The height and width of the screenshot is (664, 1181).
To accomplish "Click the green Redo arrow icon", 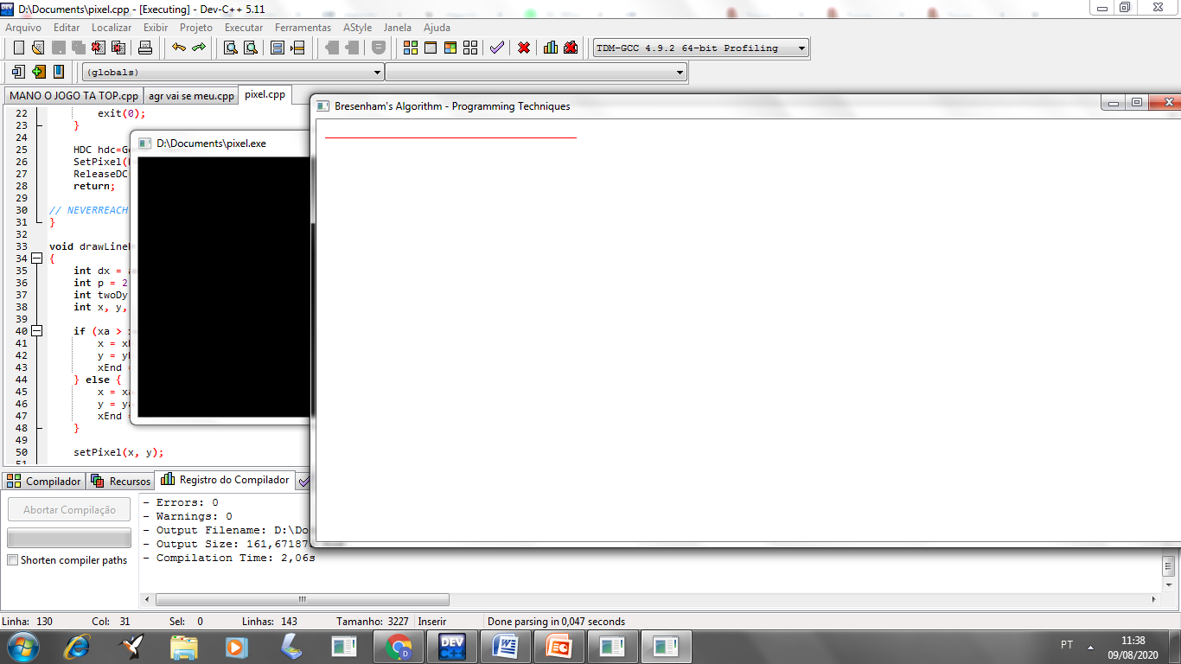I will [199, 48].
